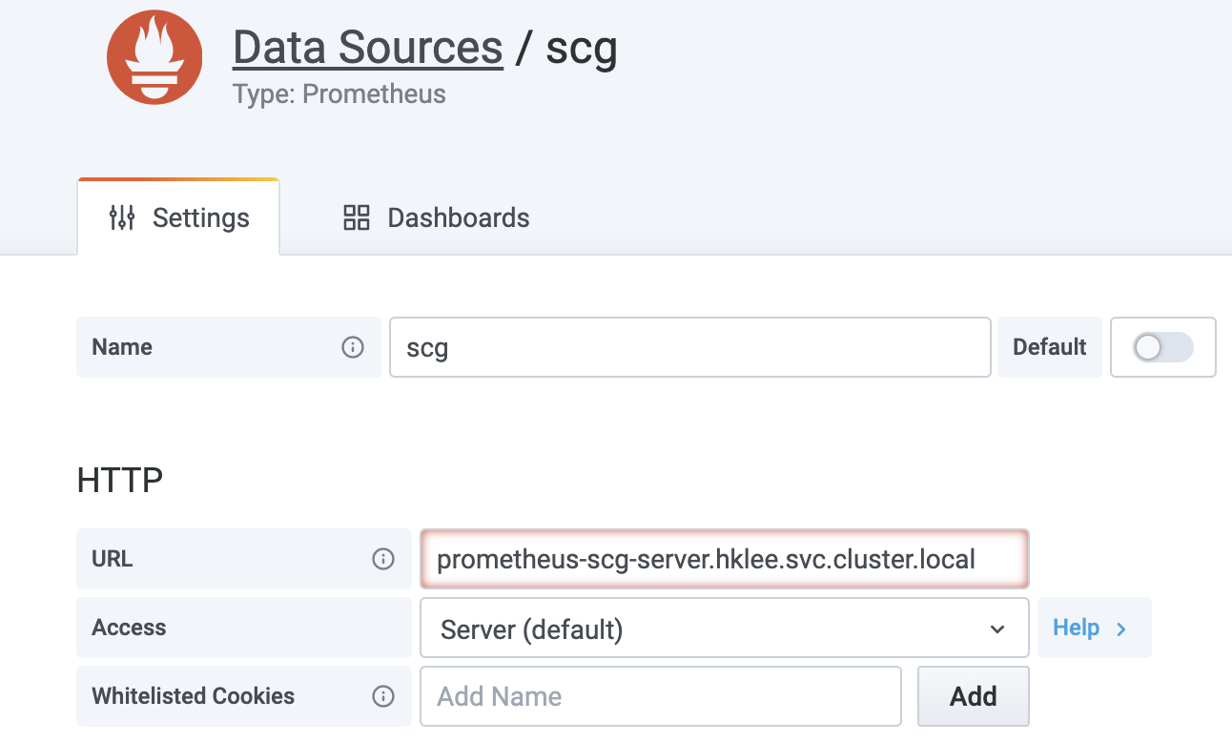
Task: Focus the URL input field
Action: (724, 559)
